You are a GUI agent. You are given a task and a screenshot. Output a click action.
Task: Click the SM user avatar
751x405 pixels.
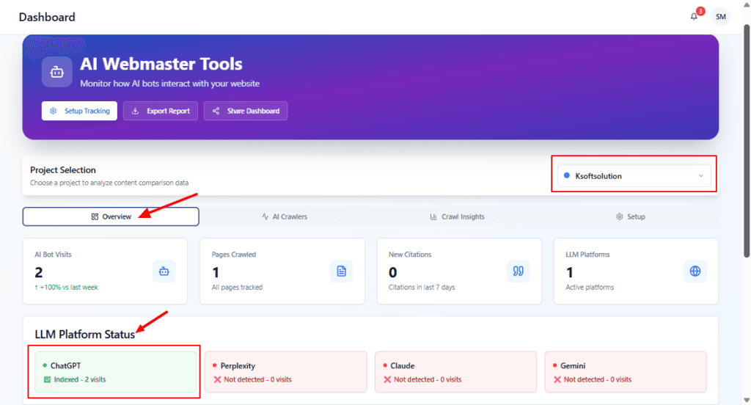[721, 16]
